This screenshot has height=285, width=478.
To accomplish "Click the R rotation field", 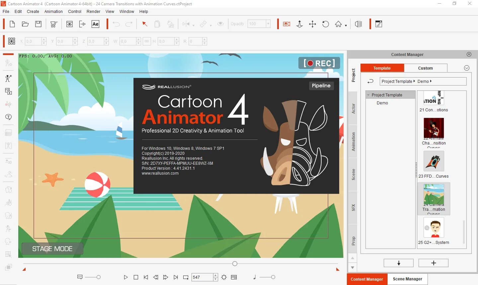I will (x=196, y=41).
